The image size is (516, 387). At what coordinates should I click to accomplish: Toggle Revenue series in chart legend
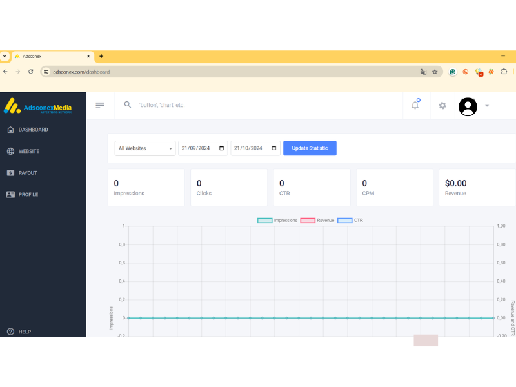tap(317, 221)
